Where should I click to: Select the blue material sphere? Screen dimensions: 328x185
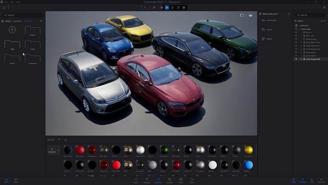pyautogui.click(x=249, y=165)
